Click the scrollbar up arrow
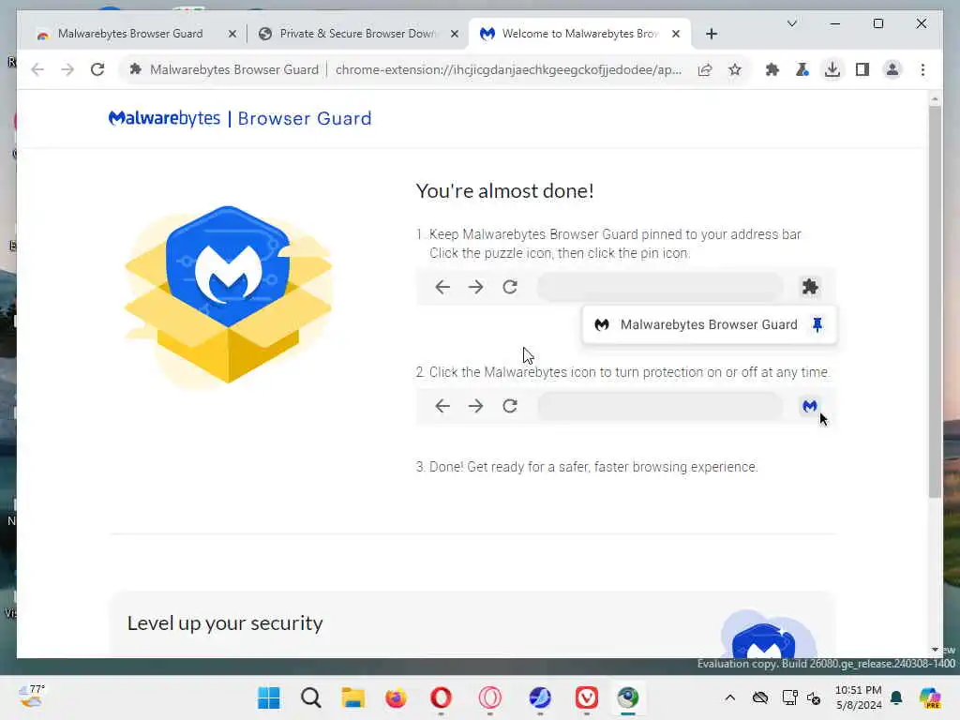This screenshot has width=960, height=720. click(x=935, y=98)
